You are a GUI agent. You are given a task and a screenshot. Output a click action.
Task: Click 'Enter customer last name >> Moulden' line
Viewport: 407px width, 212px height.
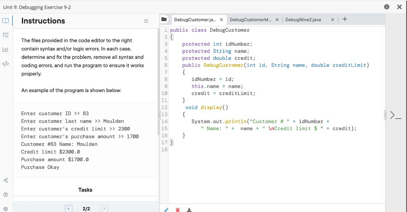(x=72, y=121)
